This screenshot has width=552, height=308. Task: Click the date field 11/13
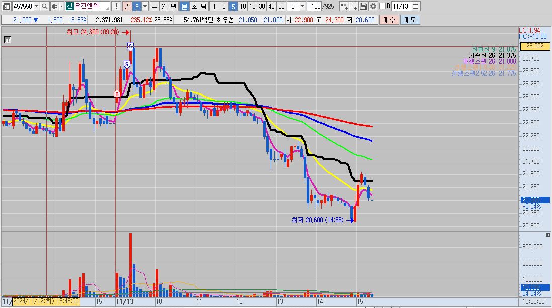pos(401,6)
